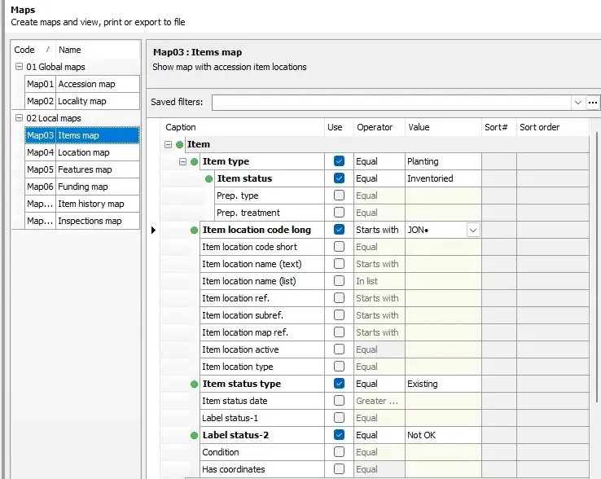Click the current row arrow marker
This screenshot has height=479, width=601.
(x=153, y=230)
